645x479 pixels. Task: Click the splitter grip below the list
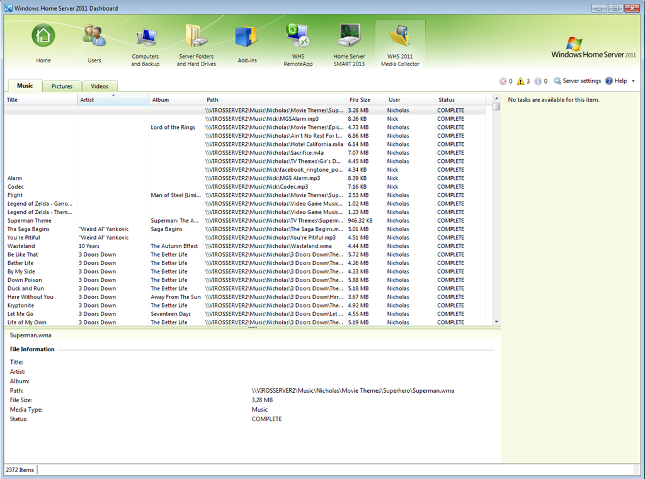point(252,328)
